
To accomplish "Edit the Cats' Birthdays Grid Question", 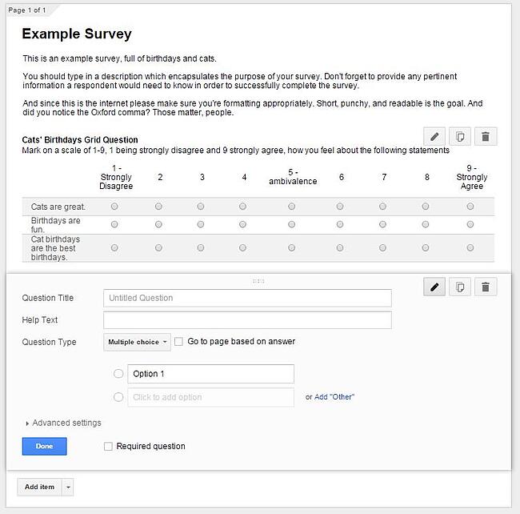I will (434, 136).
